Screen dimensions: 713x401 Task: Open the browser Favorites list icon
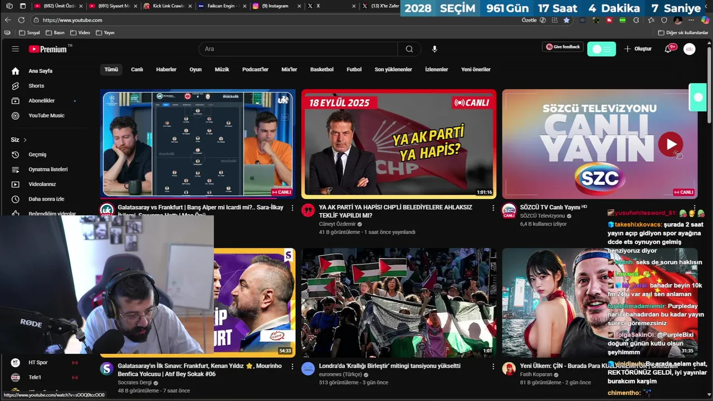tap(651, 20)
